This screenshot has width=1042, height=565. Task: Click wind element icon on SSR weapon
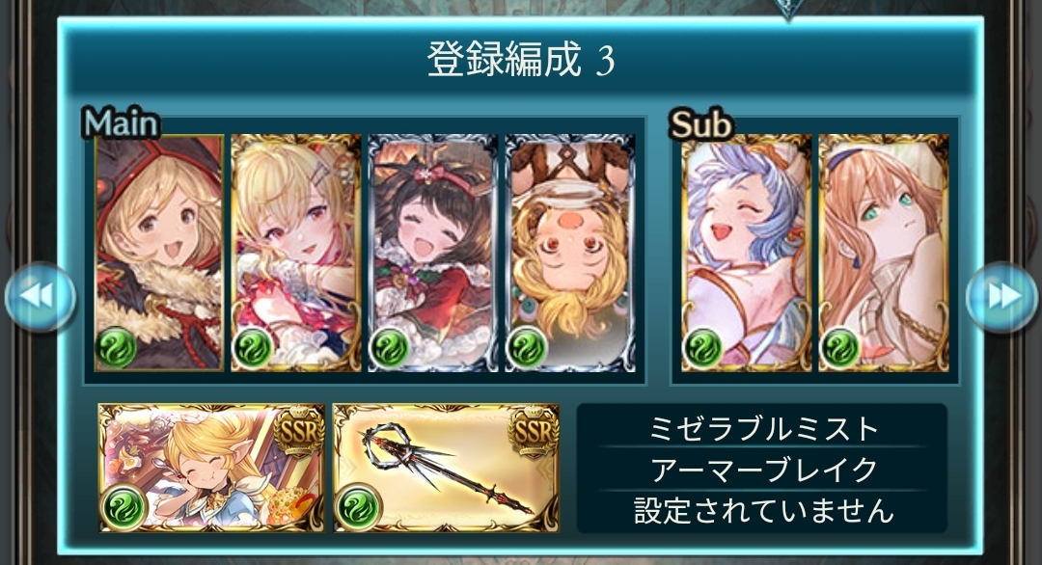pos(358,507)
